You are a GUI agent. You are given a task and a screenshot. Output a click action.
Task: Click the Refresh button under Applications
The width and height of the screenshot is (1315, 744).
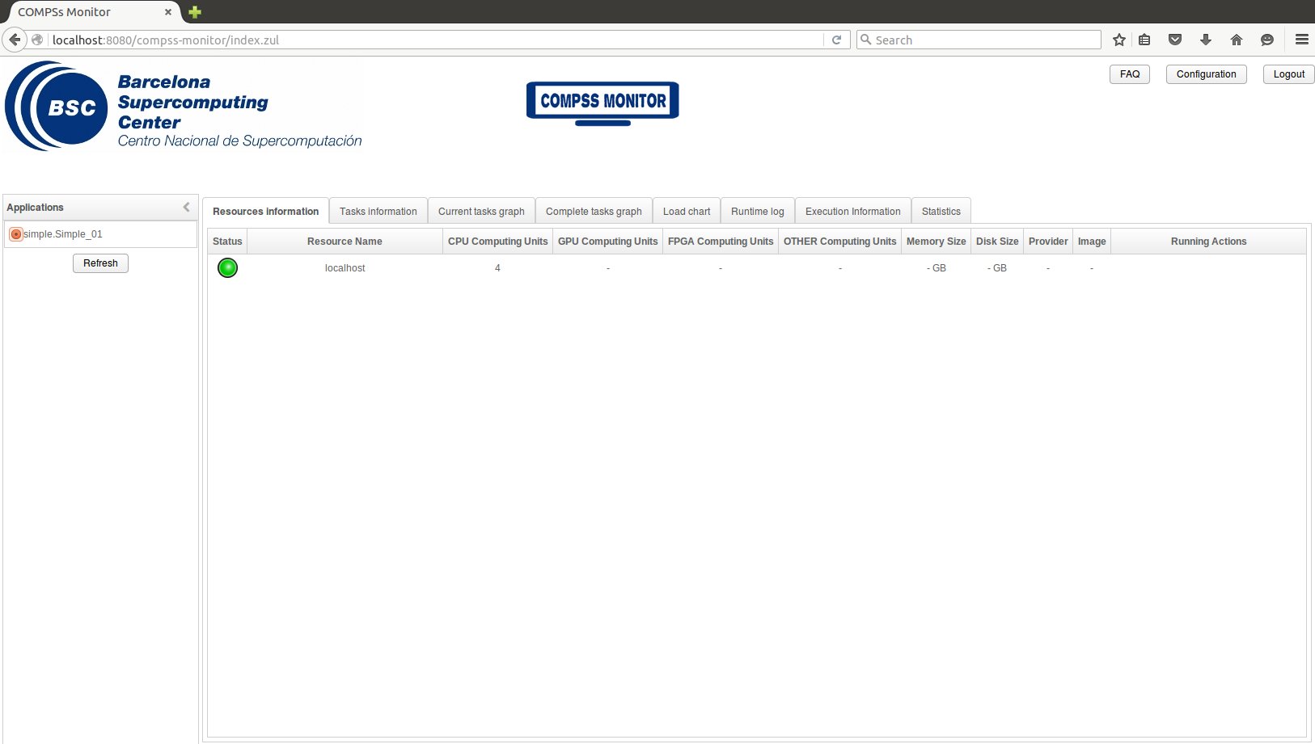tap(100, 263)
